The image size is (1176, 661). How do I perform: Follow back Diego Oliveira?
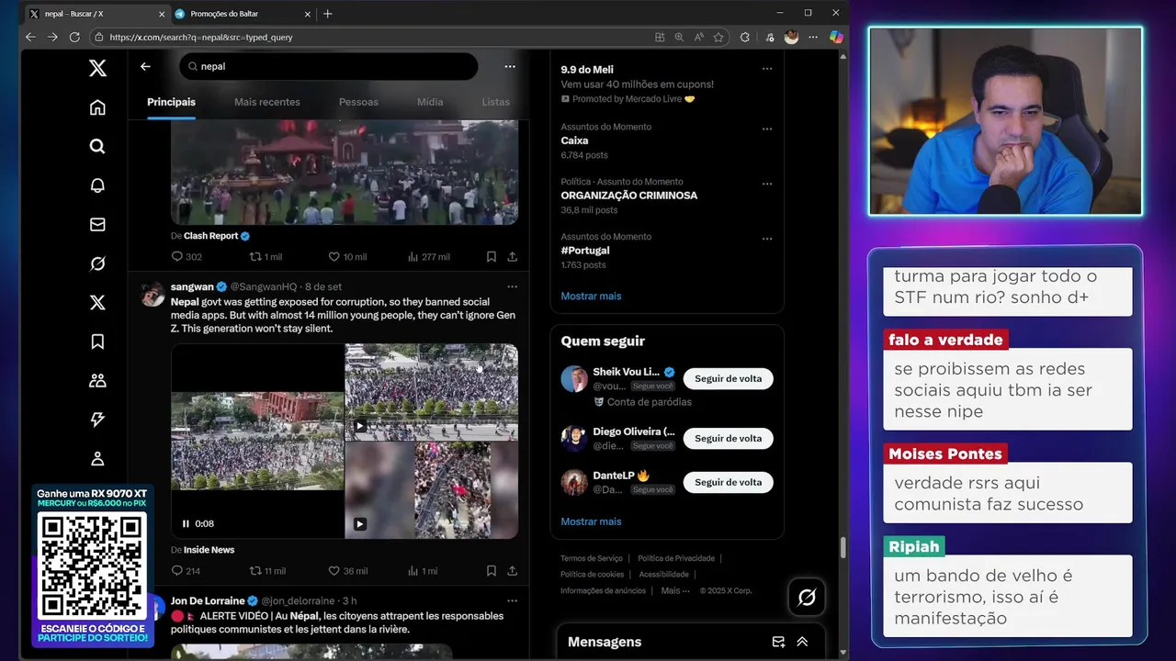[729, 438]
